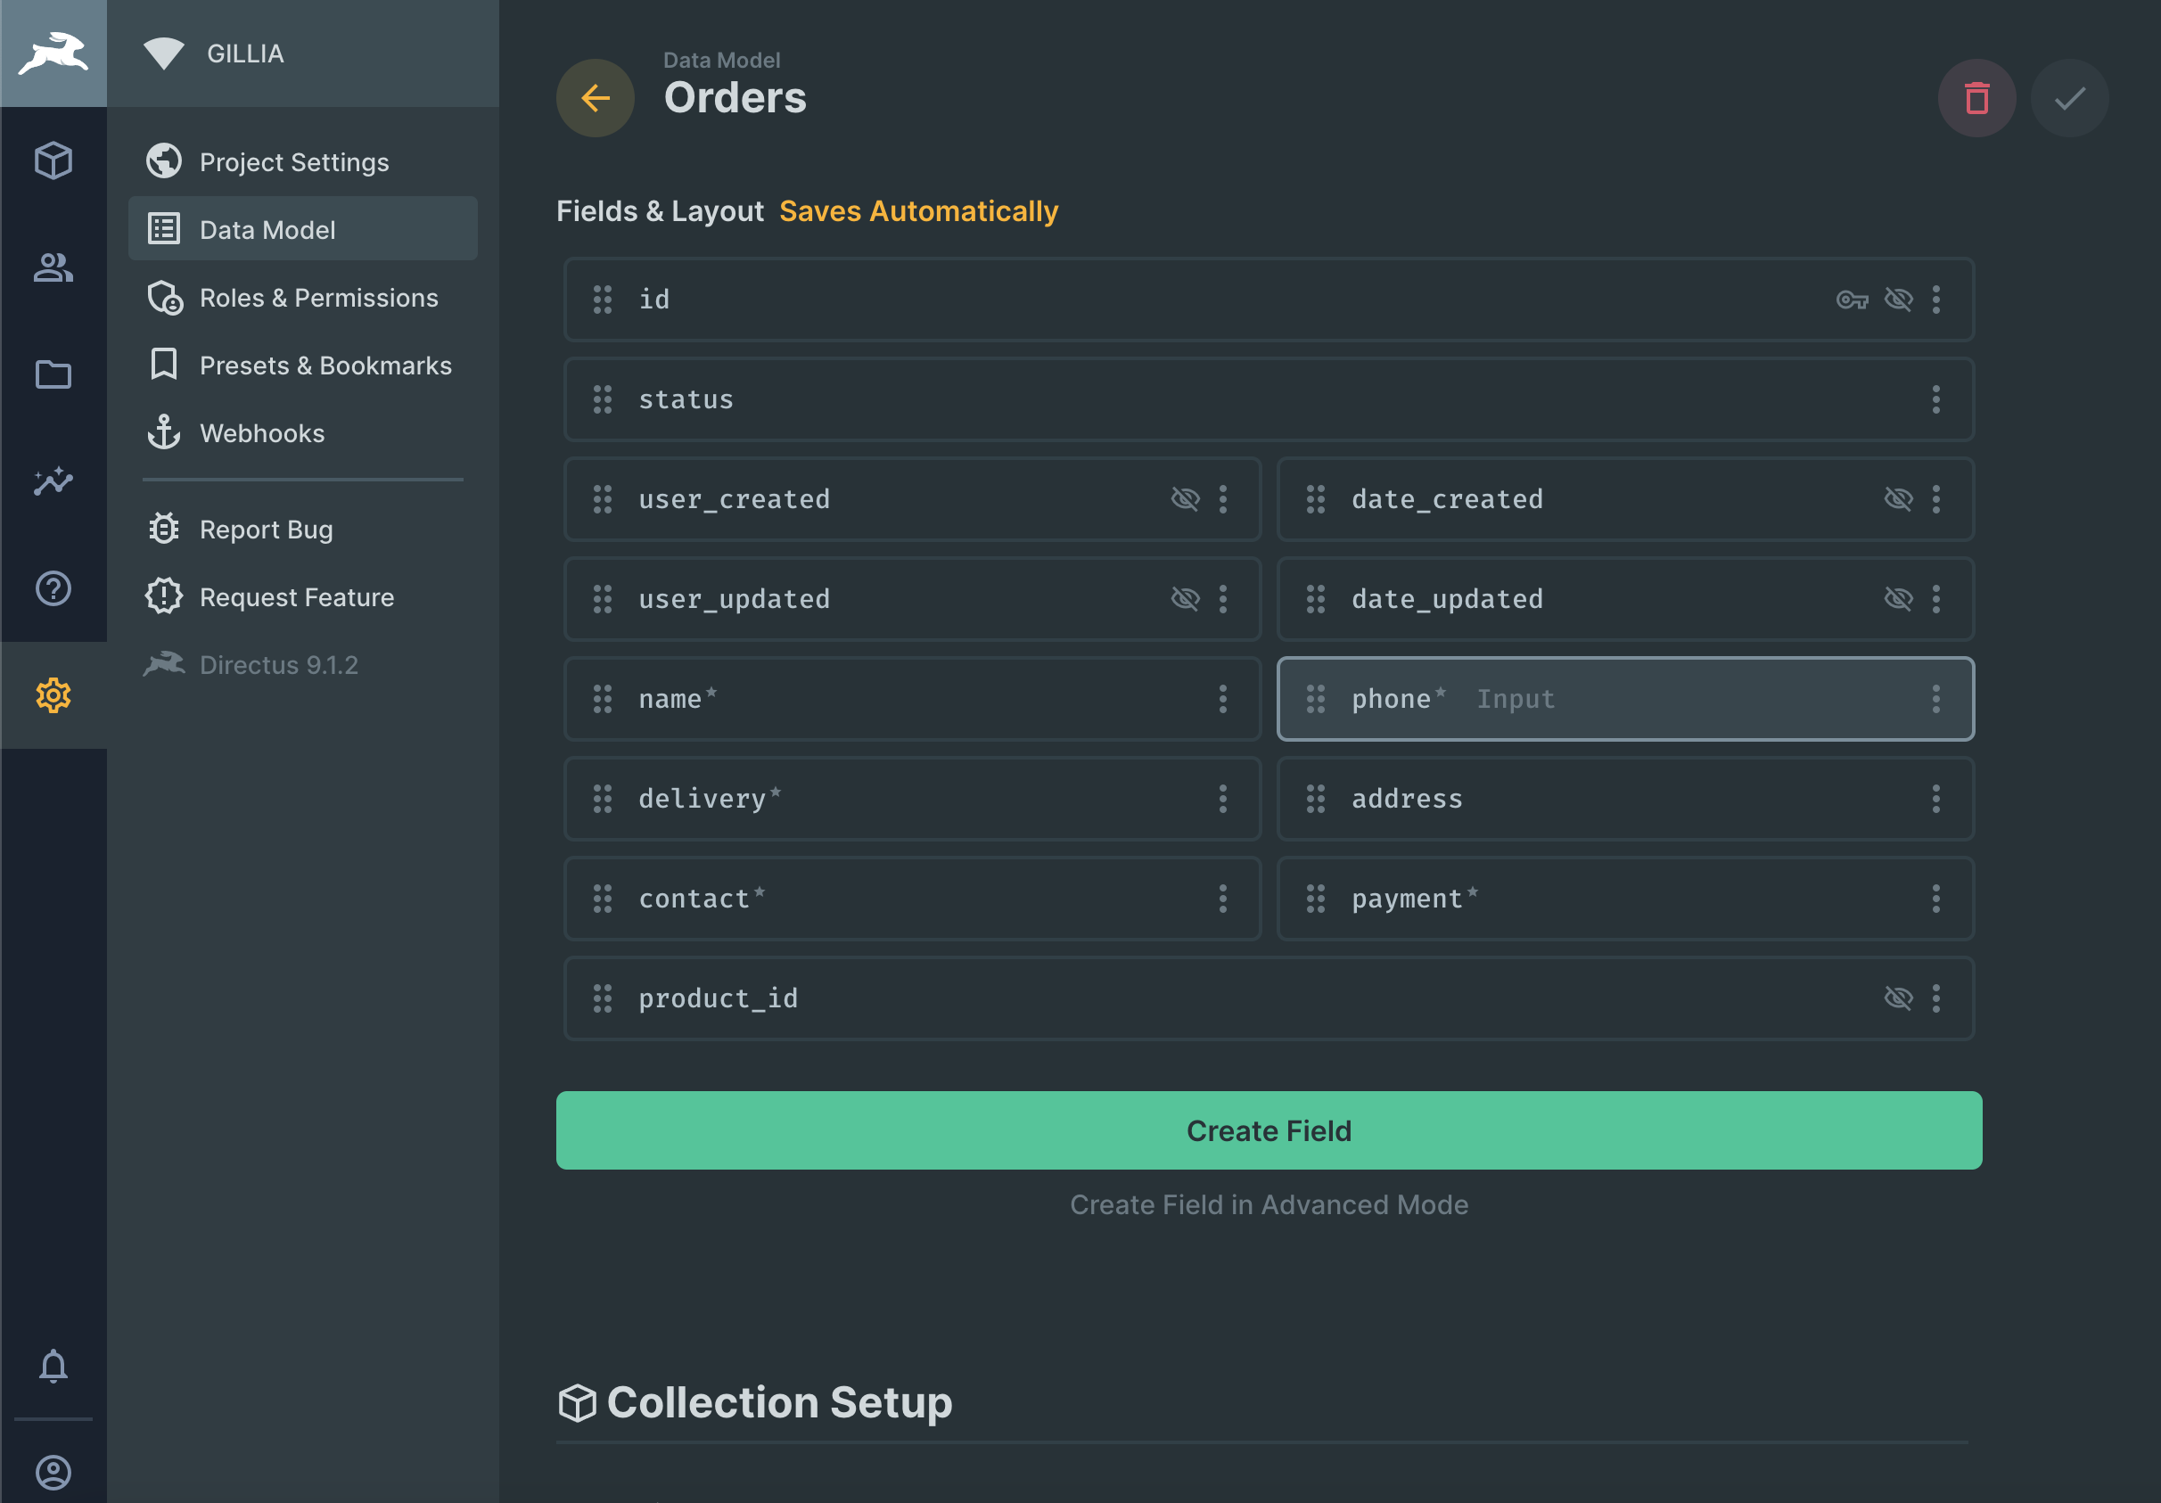This screenshot has width=2161, height=1503.
Task: Open the Content module cube icon
Action: tap(53, 160)
